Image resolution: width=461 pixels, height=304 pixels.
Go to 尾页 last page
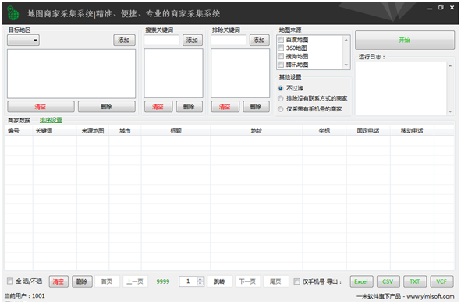click(275, 281)
